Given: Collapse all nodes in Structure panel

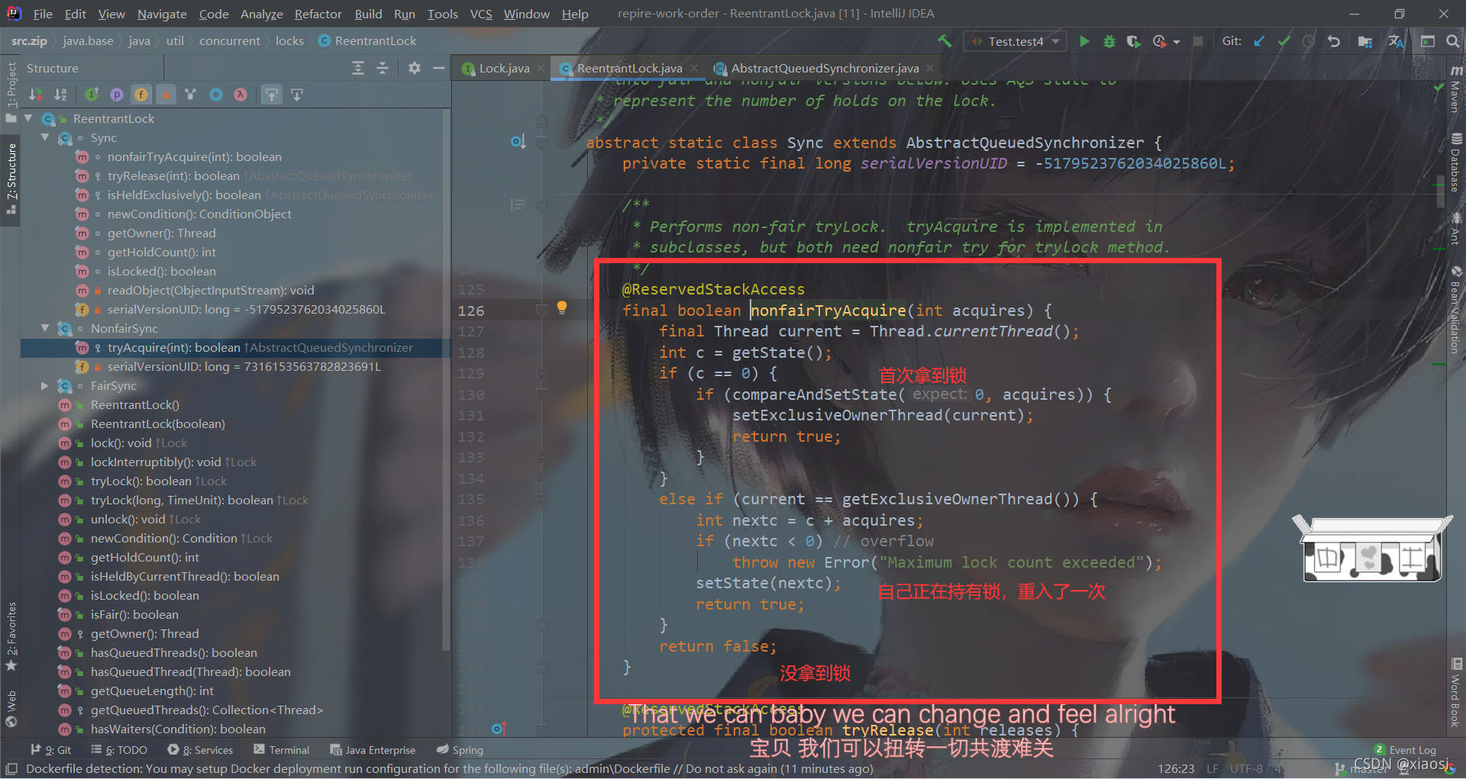Looking at the screenshot, I should point(383,69).
